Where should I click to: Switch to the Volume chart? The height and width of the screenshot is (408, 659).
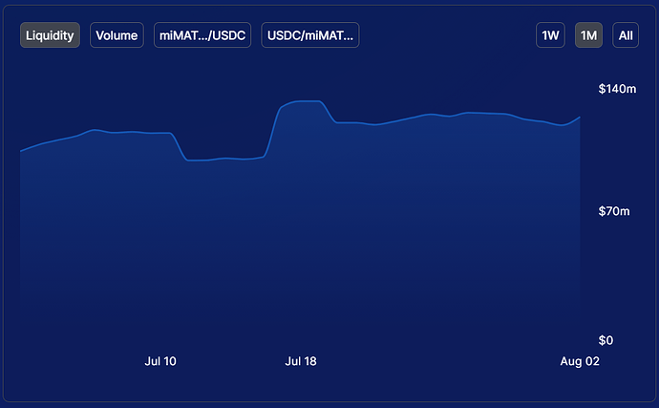tap(117, 35)
